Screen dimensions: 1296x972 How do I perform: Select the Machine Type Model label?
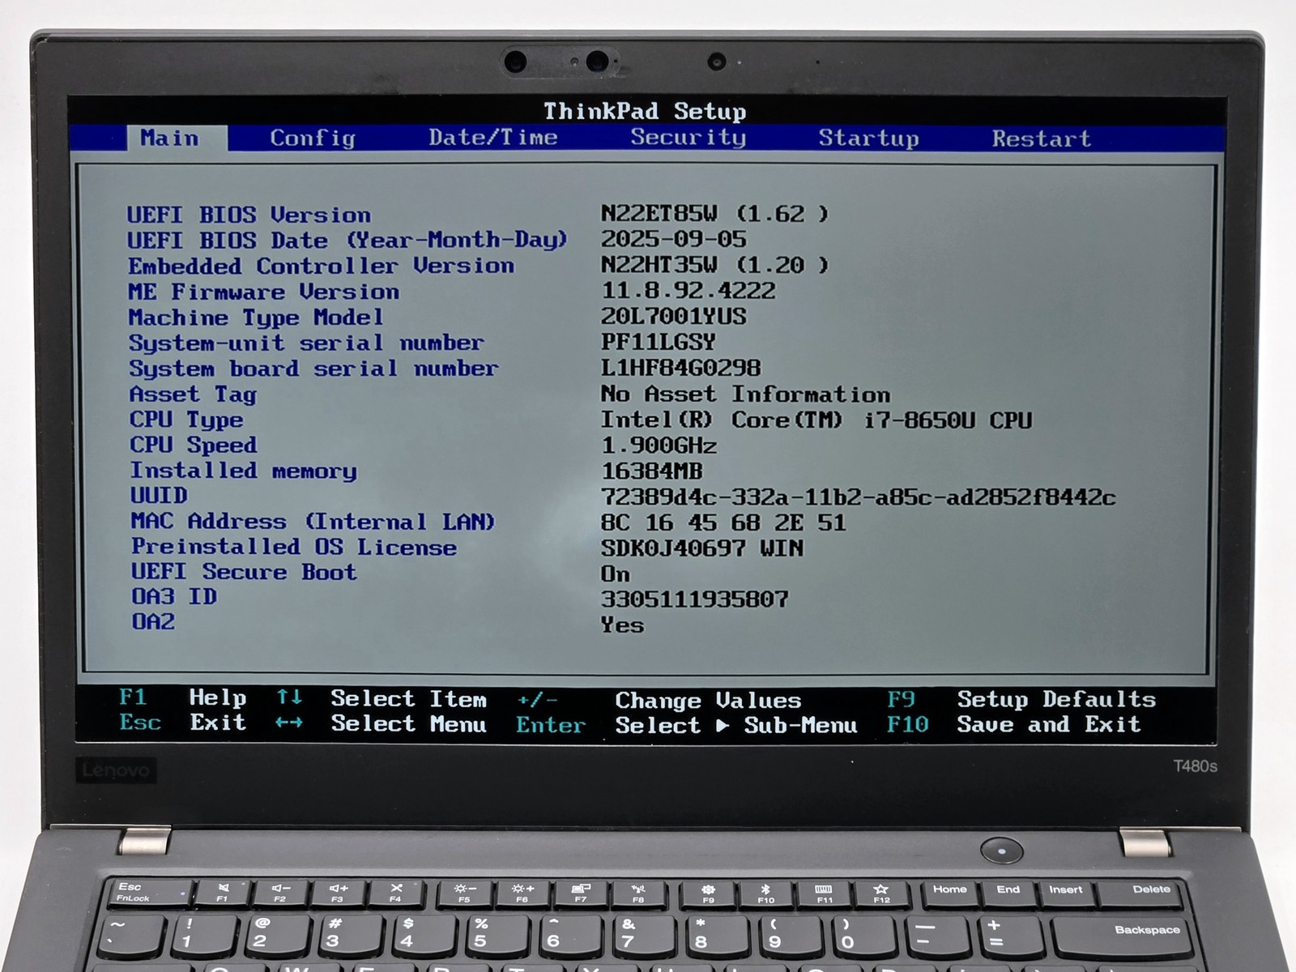point(256,318)
